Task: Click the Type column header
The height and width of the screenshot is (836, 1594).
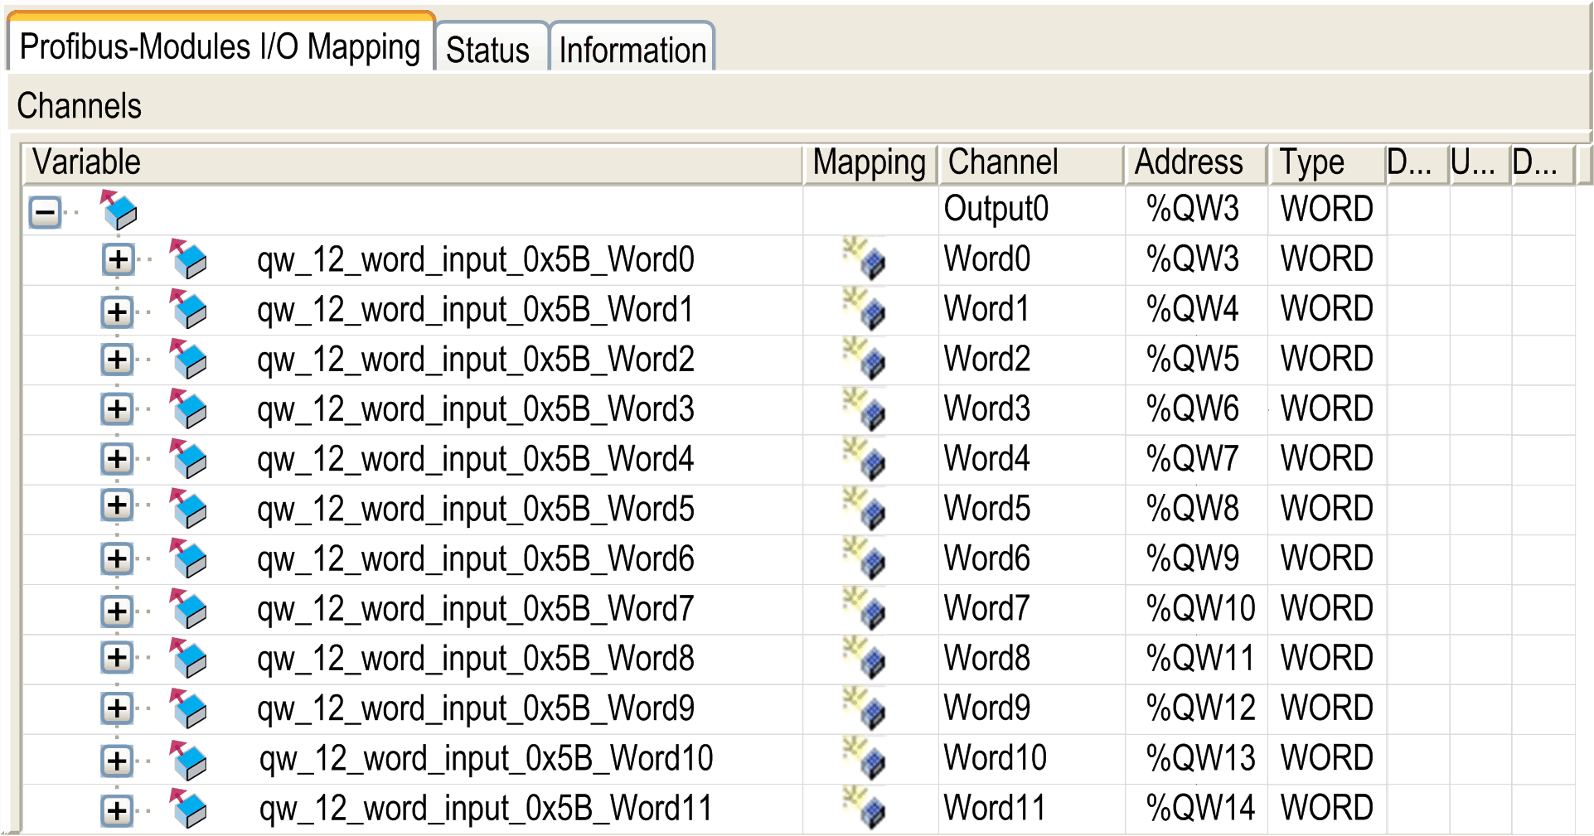Action: point(1327,162)
